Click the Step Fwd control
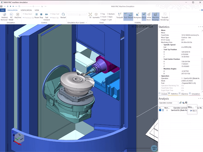This screenshot has width=203, height=152. tap(55, 14)
